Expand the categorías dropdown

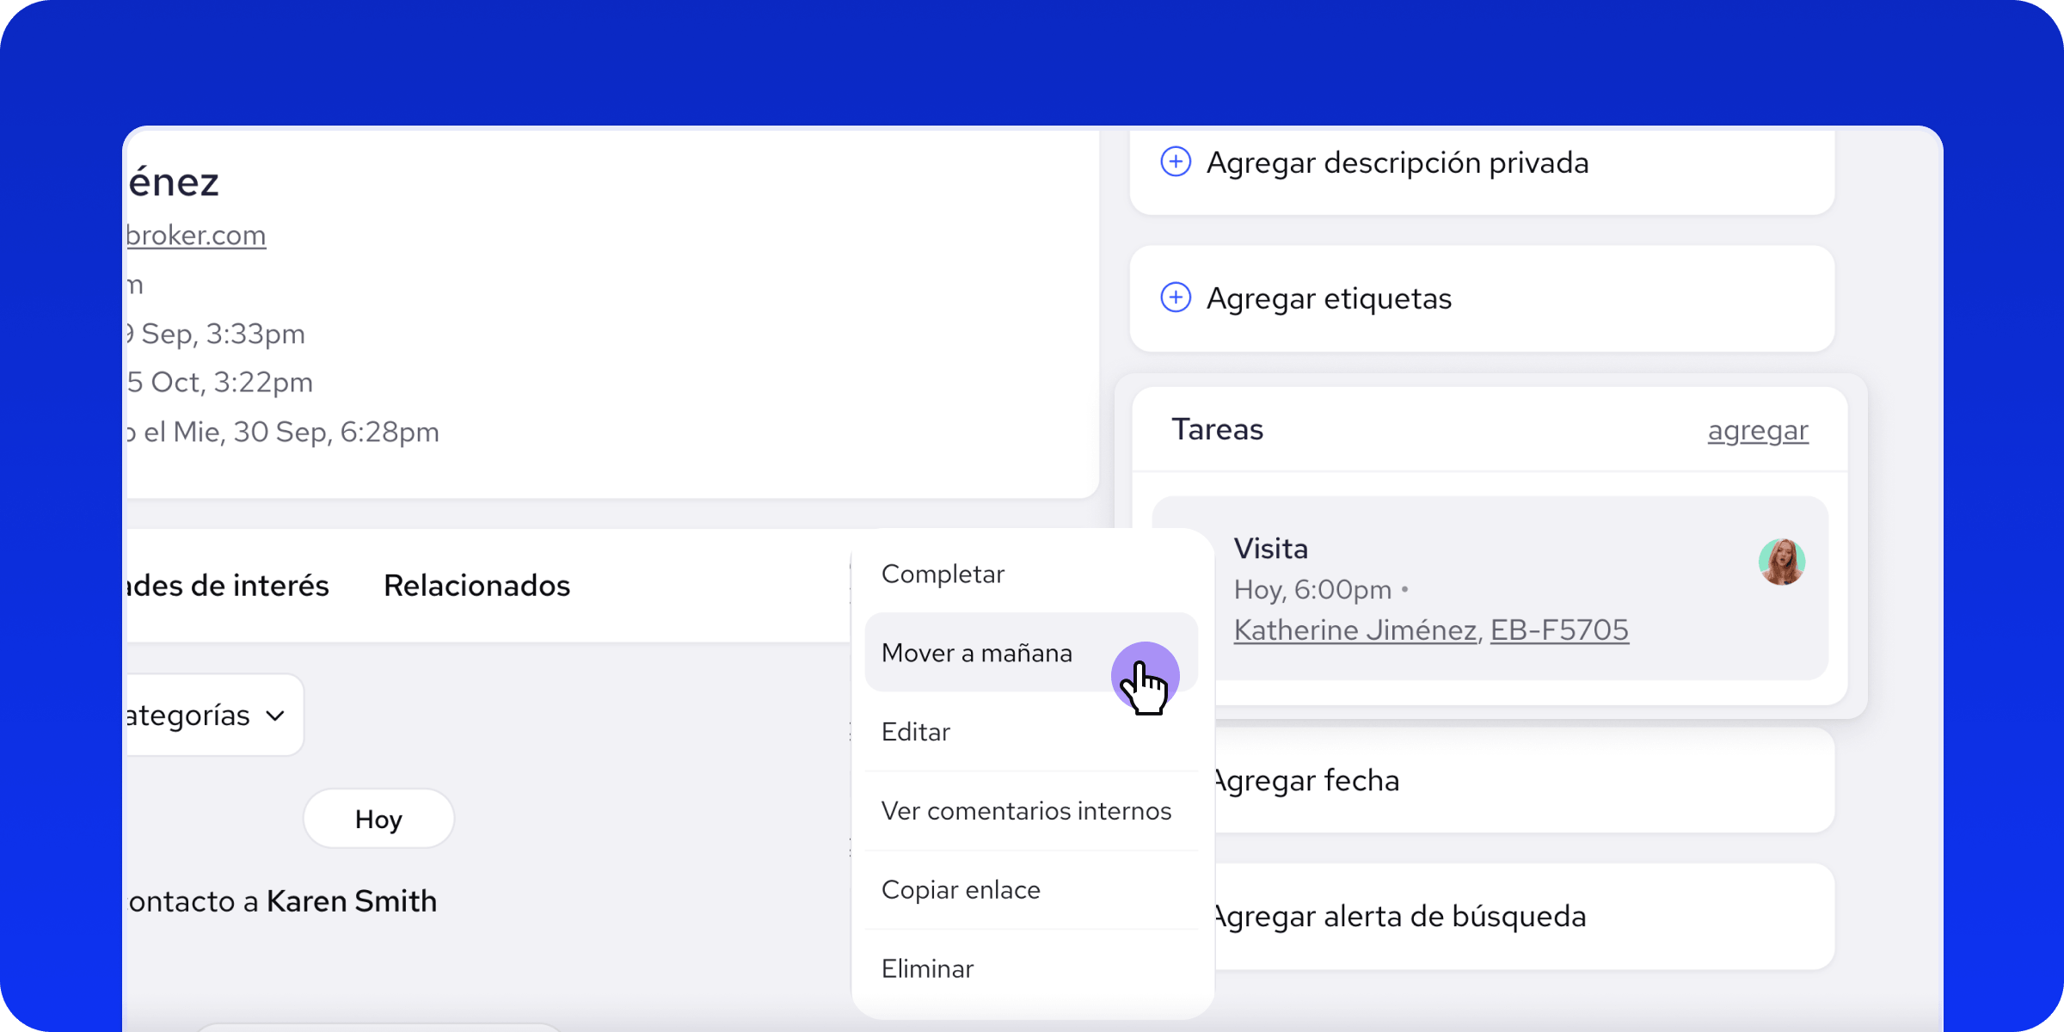tap(213, 716)
